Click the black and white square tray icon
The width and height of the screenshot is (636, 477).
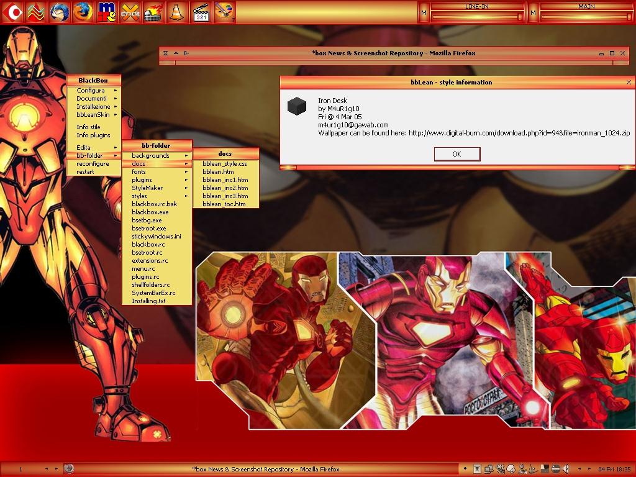545,469
